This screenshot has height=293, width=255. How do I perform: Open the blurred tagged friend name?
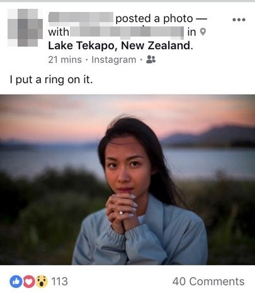tap(127, 32)
